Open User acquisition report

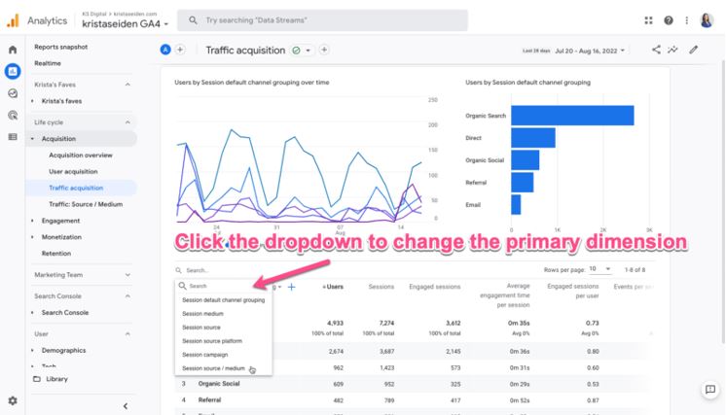[73, 171]
